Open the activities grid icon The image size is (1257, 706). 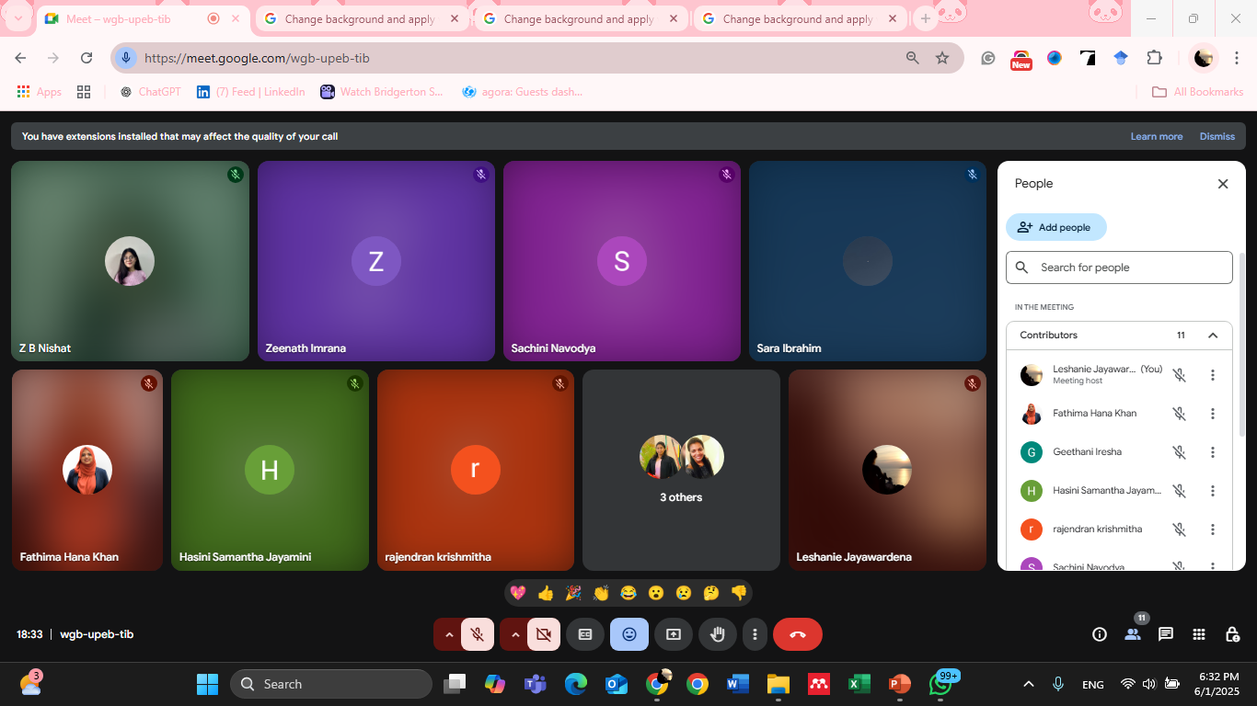point(1199,634)
